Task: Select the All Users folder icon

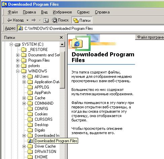Action: pos(30,76)
